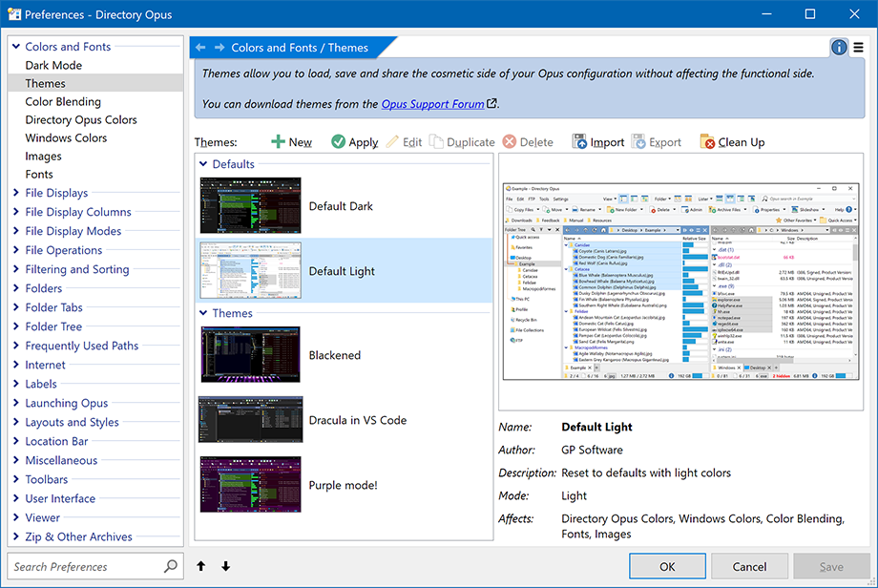Collapse the Defaults theme group

coord(203,164)
